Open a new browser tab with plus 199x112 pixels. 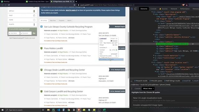tap(76, 2)
